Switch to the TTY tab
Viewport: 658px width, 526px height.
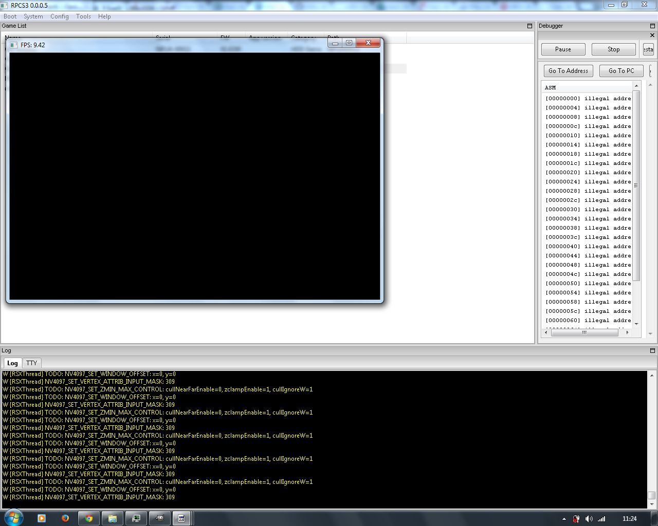(32, 363)
